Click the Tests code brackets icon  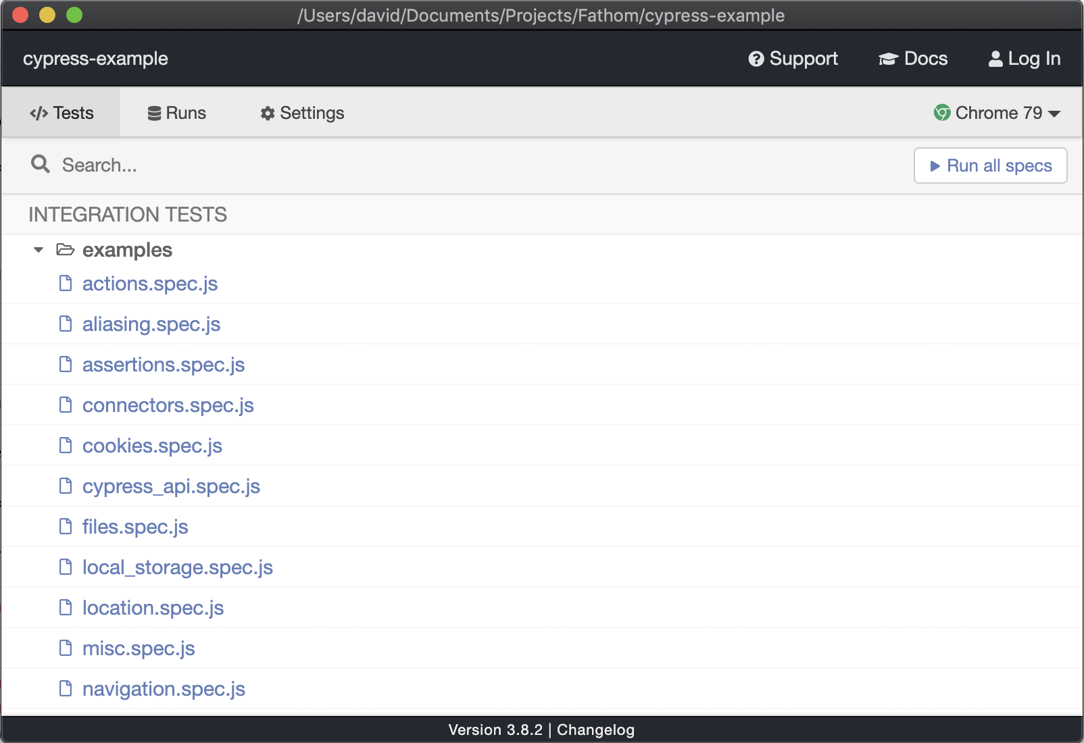click(39, 113)
